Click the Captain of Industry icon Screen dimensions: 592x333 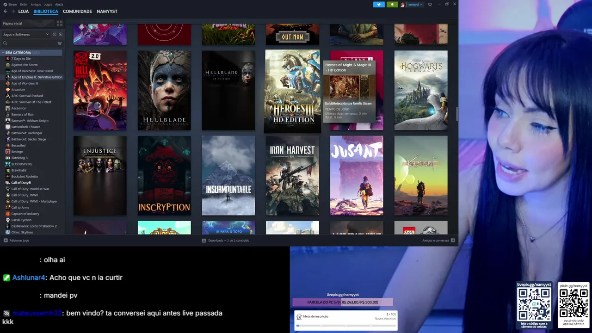(8, 214)
